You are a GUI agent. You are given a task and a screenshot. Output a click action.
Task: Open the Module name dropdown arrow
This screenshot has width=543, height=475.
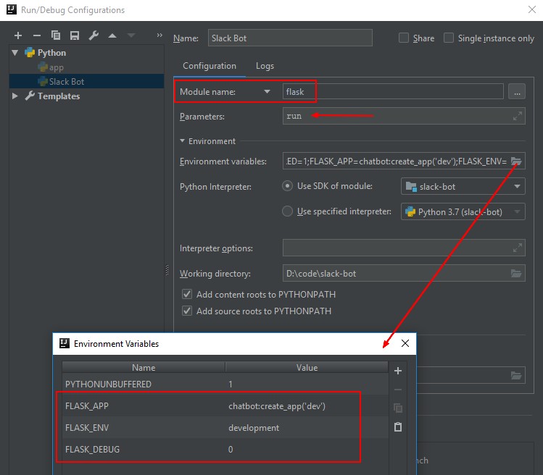click(x=267, y=92)
